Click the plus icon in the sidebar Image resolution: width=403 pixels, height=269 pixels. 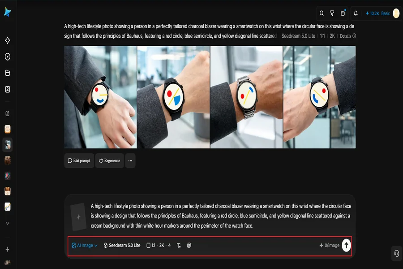pyautogui.click(x=8, y=249)
